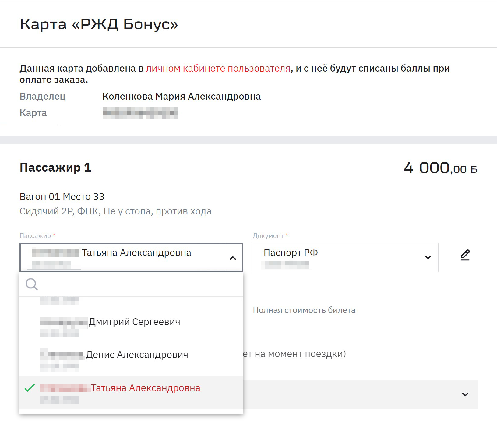Click the Владелец label

tap(43, 97)
